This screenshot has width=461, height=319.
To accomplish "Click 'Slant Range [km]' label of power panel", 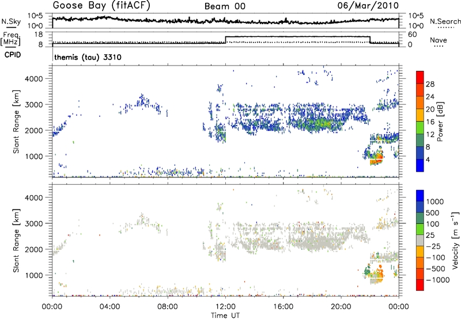I will (x=16, y=121).
